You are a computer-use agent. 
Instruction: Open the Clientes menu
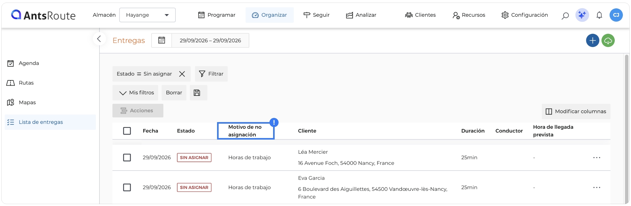pos(420,15)
